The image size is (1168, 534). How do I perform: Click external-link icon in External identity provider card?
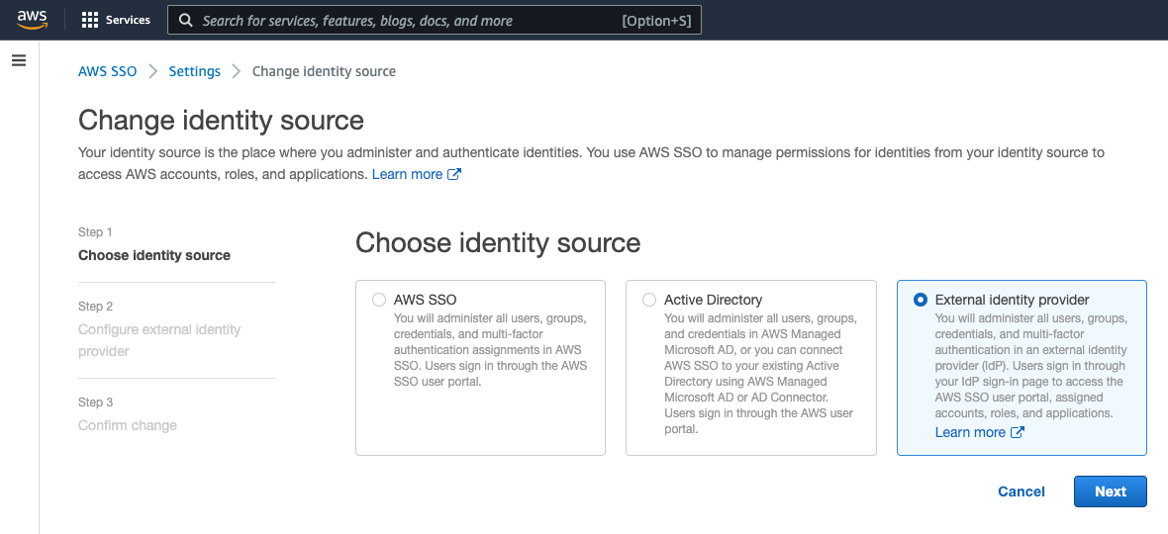point(1017,432)
